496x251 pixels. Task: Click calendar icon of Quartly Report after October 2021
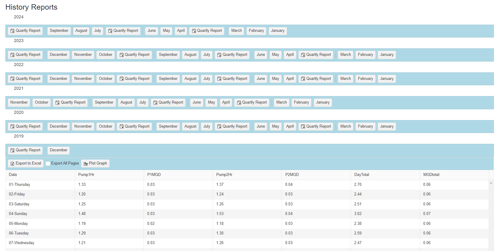[57, 103]
